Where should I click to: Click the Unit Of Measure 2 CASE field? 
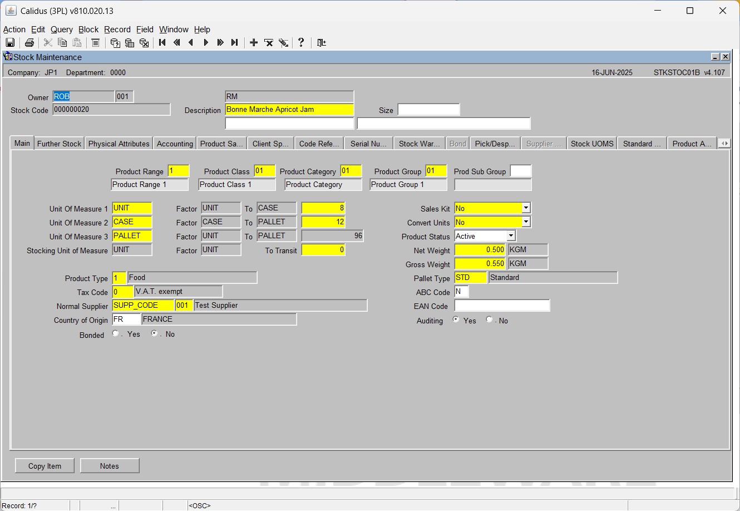click(132, 222)
